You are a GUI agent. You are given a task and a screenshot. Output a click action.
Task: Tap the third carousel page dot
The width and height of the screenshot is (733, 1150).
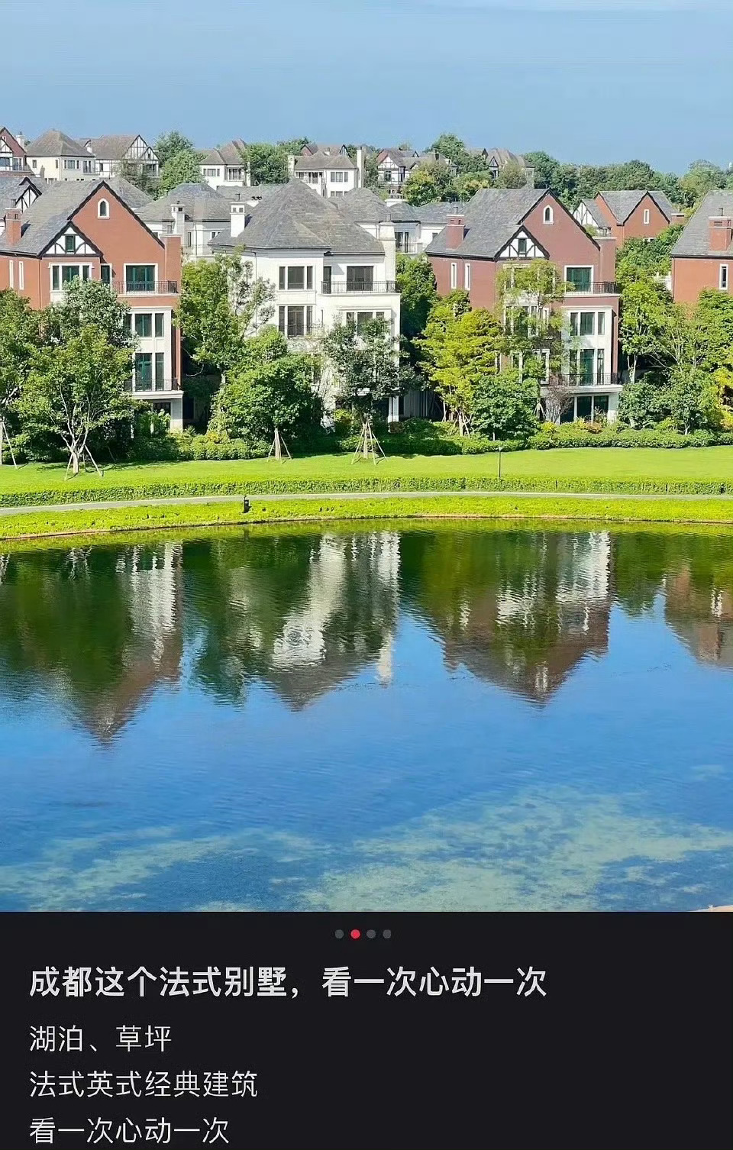[x=371, y=934]
